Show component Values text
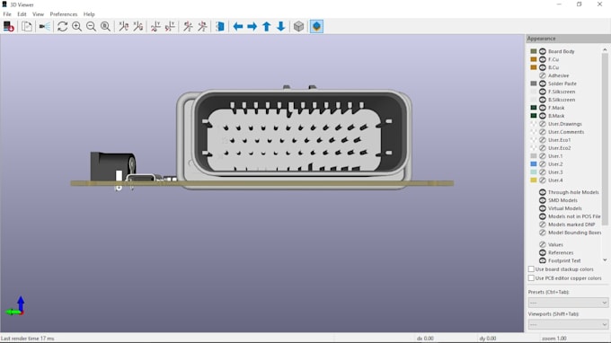 point(543,244)
